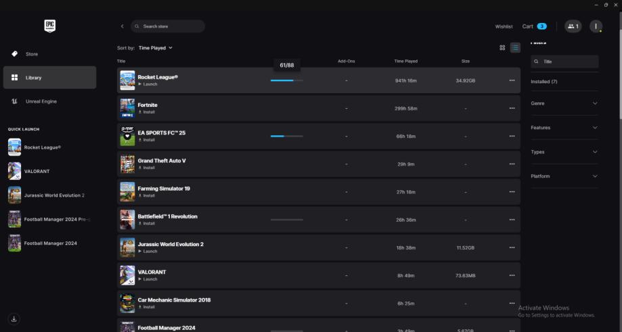Click the Epic Games logo icon
Screen dimensions: 622x332
pyautogui.click(x=49, y=26)
